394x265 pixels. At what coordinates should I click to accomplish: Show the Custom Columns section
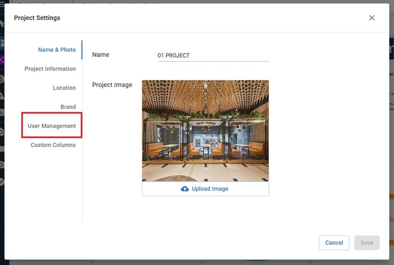[53, 145]
